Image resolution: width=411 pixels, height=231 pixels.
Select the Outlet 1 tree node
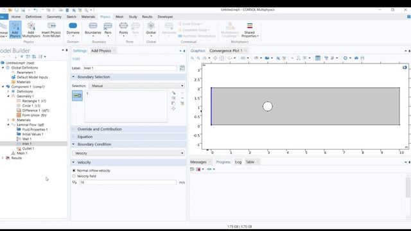(x=28, y=148)
